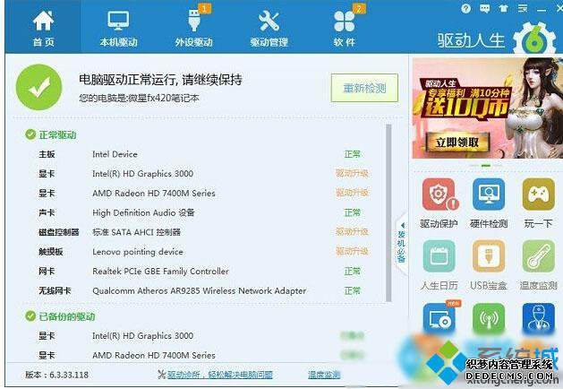563x389 pixels.
Task: Click the version 6.3.33.118 text
Action: [x=56, y=375]
